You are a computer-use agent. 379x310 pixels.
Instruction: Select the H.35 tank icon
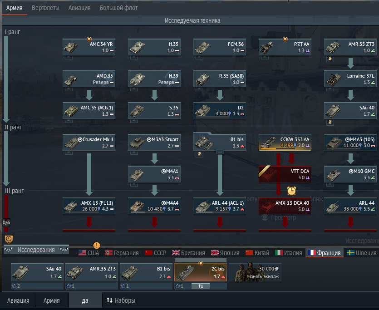pos(137,47)
